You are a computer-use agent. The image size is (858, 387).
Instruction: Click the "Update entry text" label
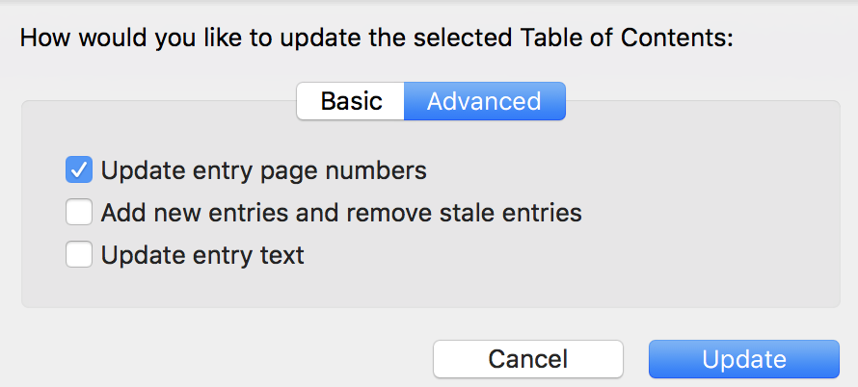[202, 255]
